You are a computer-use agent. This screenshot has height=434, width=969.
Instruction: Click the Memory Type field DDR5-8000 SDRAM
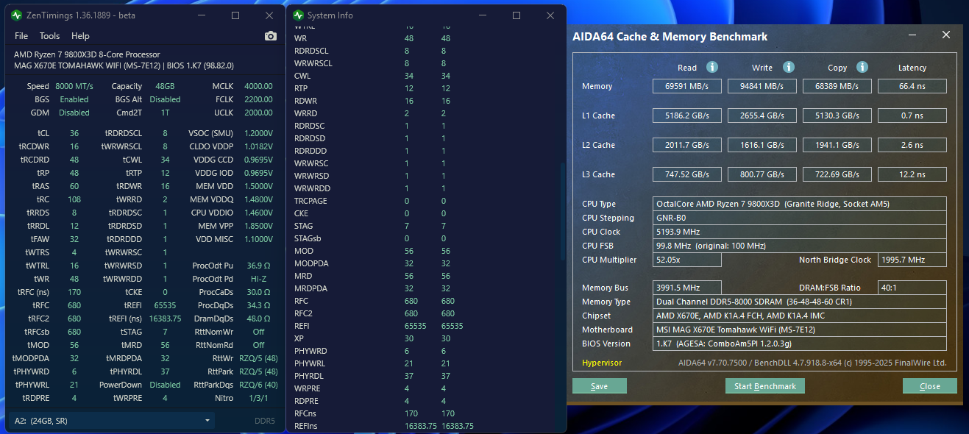(x=800, y=302)
